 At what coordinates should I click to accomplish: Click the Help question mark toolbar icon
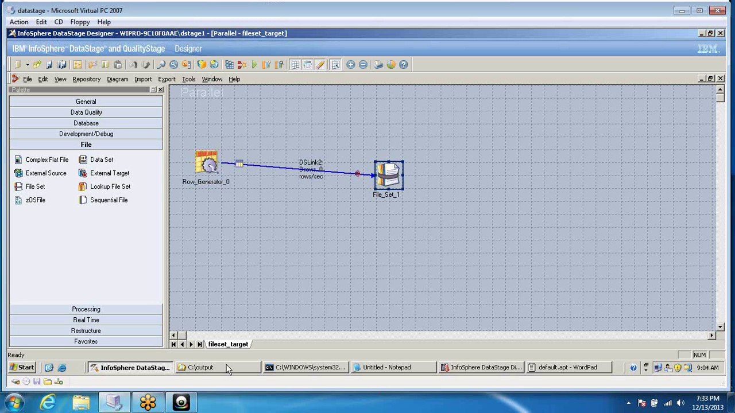coord(403,65)
